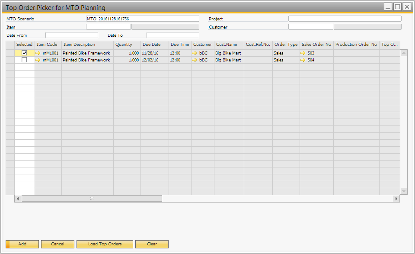Click the Item Description column header
The image size is (415, 254).
(x=87, y=45)
